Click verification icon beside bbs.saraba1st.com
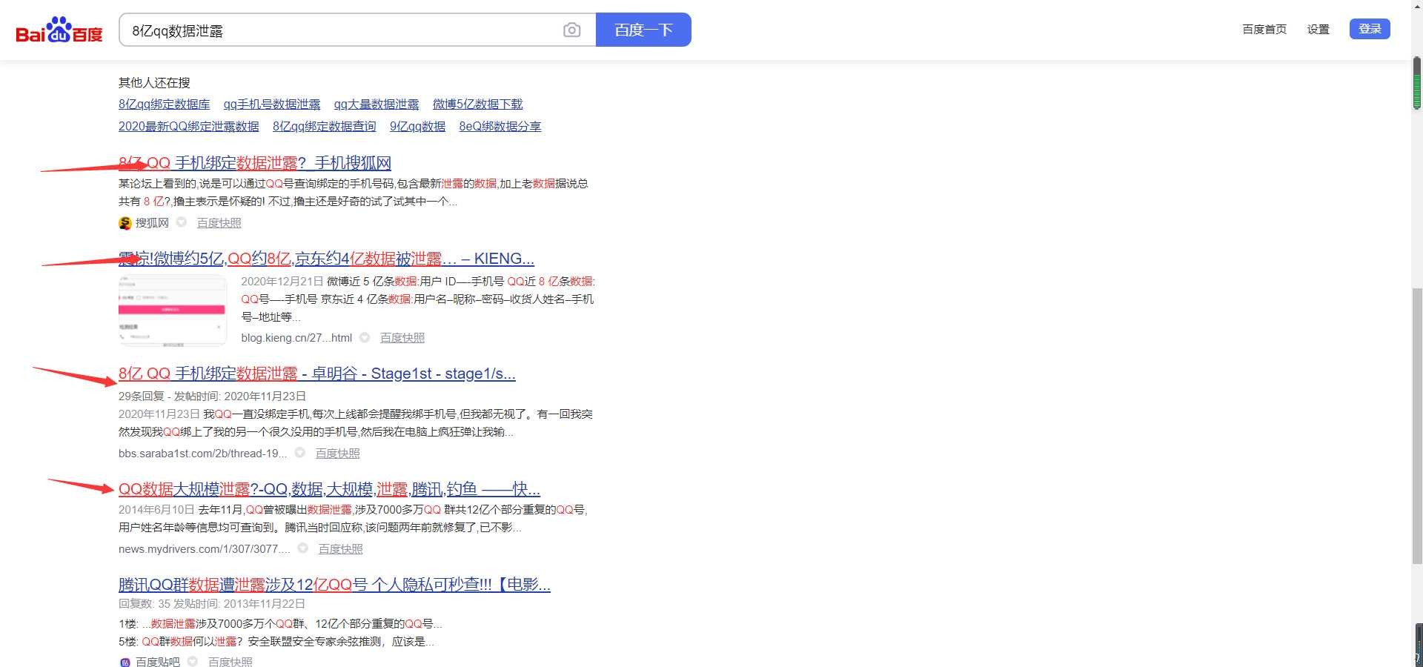Image resolution: width=1423 pixels, height=667 pixels. 300,453
